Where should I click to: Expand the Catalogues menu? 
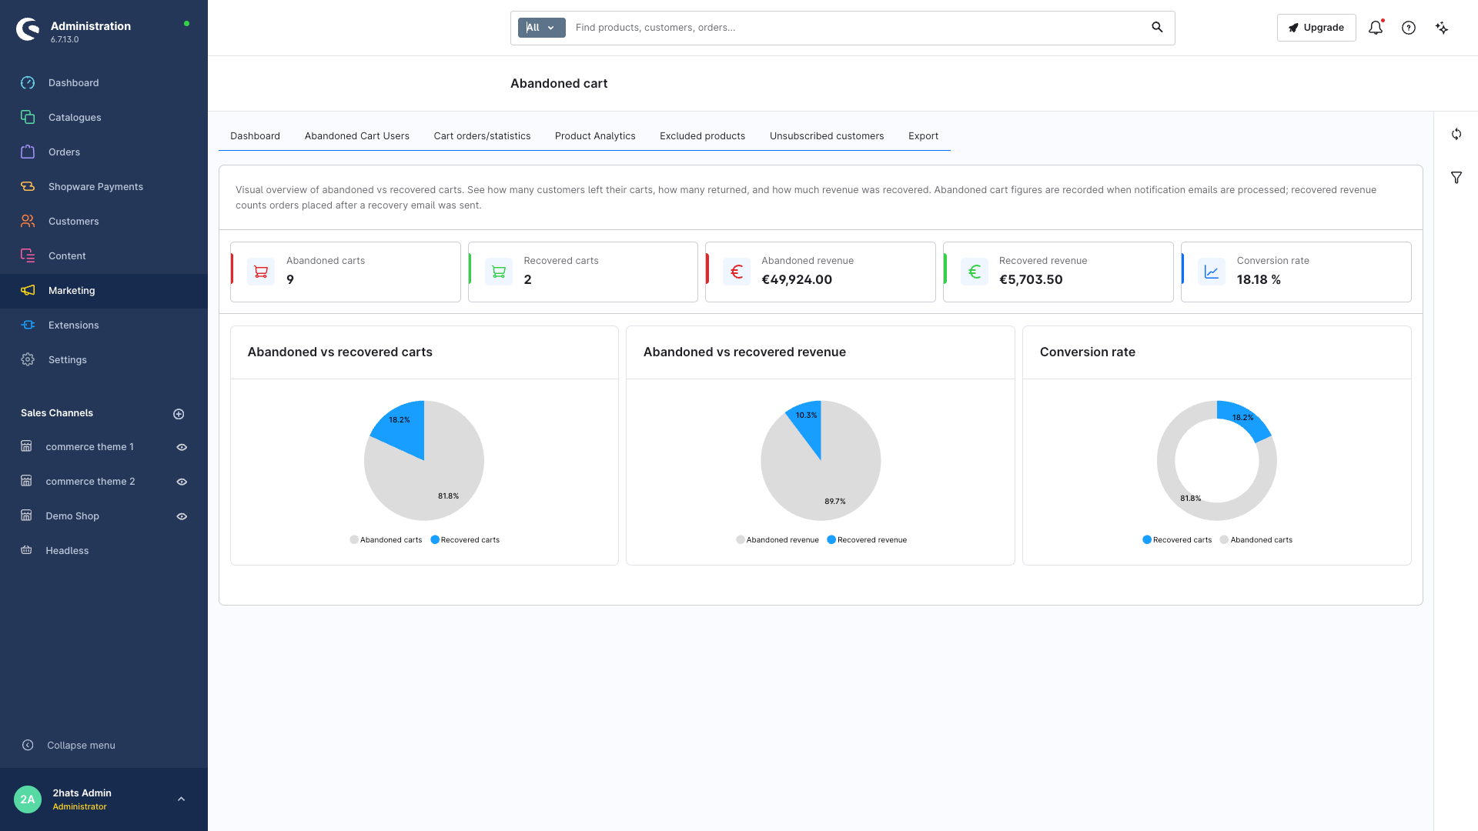tap(104, 118)
